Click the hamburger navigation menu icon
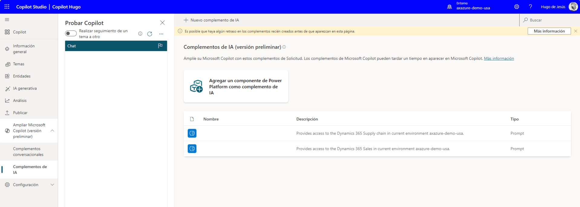The image size is (580, 207). pyautogui.click(x=7, y=20)
